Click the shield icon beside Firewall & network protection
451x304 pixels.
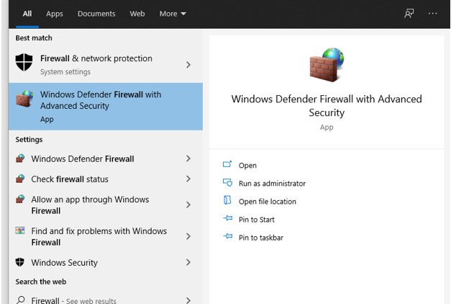24,62
